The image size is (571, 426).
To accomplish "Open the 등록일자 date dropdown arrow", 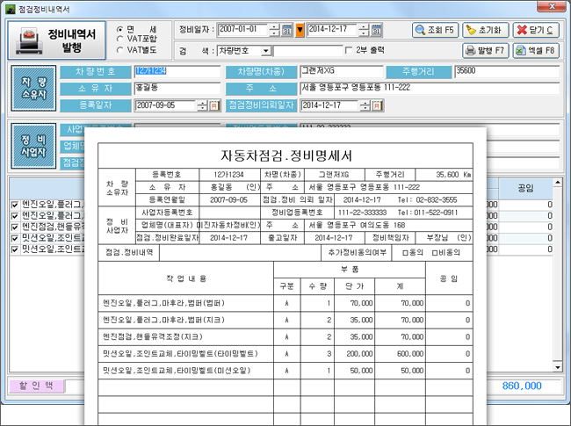I will tap(203, 105).
